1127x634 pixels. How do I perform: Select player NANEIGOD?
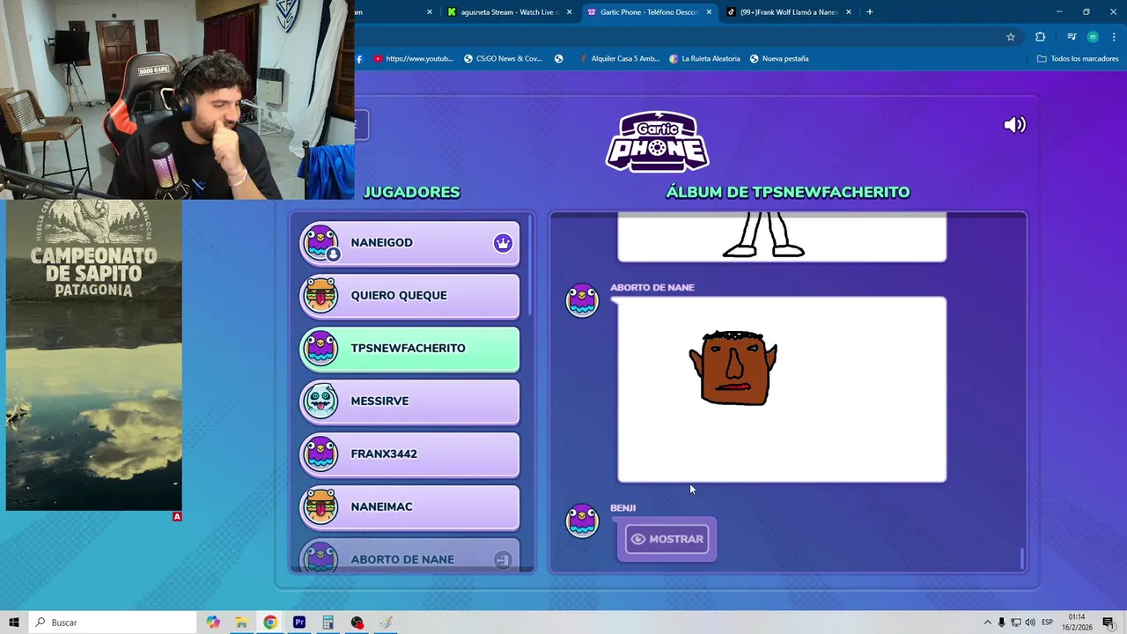point(409,243)
